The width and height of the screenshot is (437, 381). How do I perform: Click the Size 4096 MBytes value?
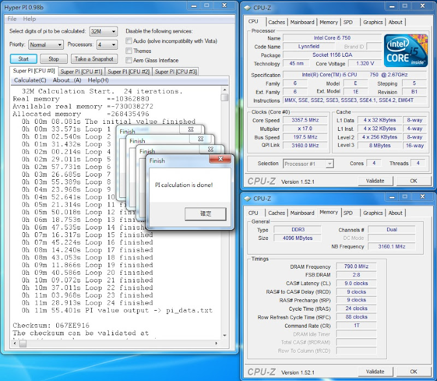(x=297, y=238)
